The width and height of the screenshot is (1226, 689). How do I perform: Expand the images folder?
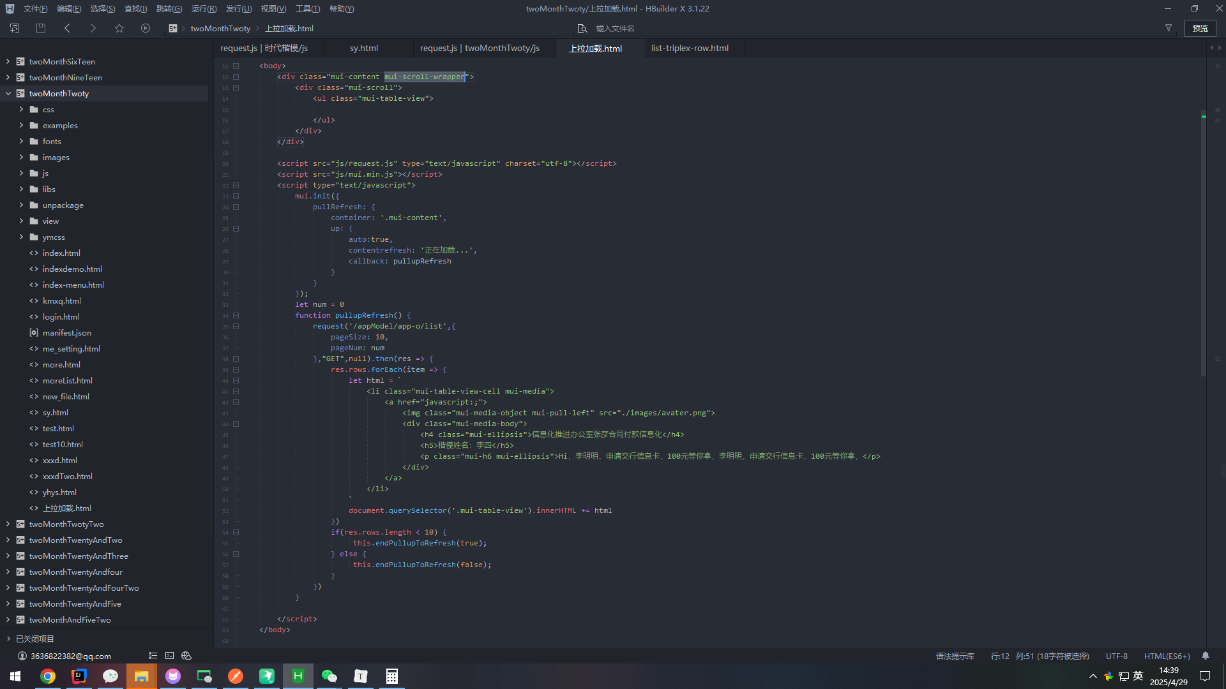click(x=21, y=157)
